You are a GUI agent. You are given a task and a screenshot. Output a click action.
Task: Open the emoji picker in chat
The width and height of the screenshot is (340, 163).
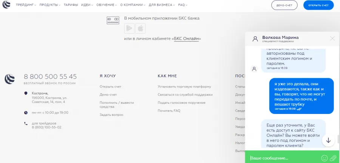coord(325,158)
